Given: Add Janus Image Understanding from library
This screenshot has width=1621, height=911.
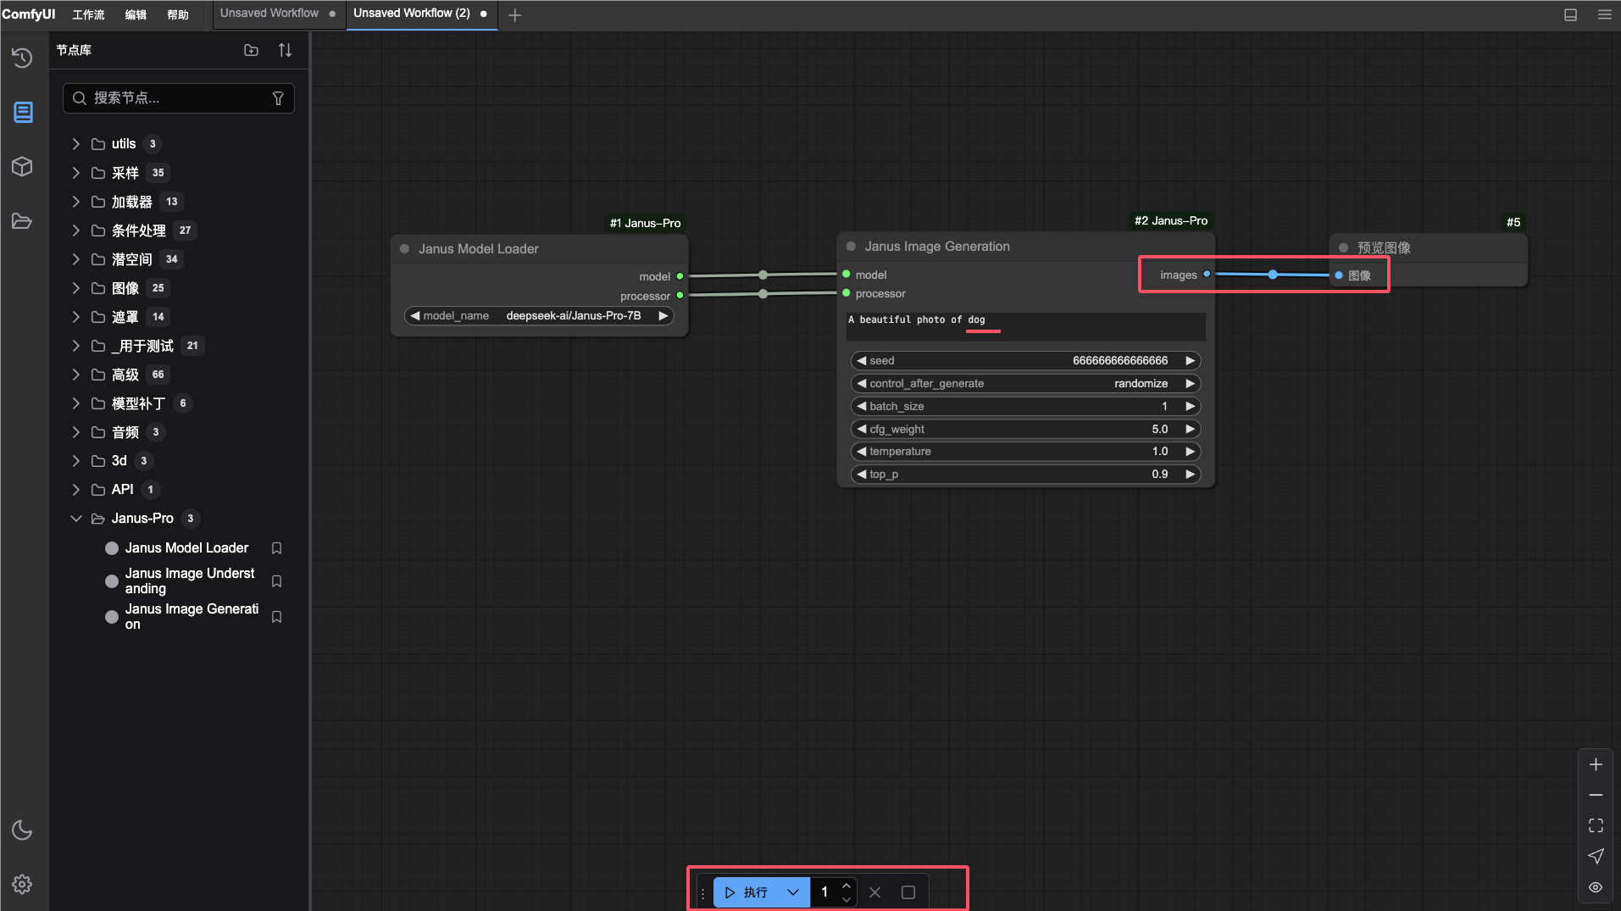Looking at the screenshot, I should [190, 581].
